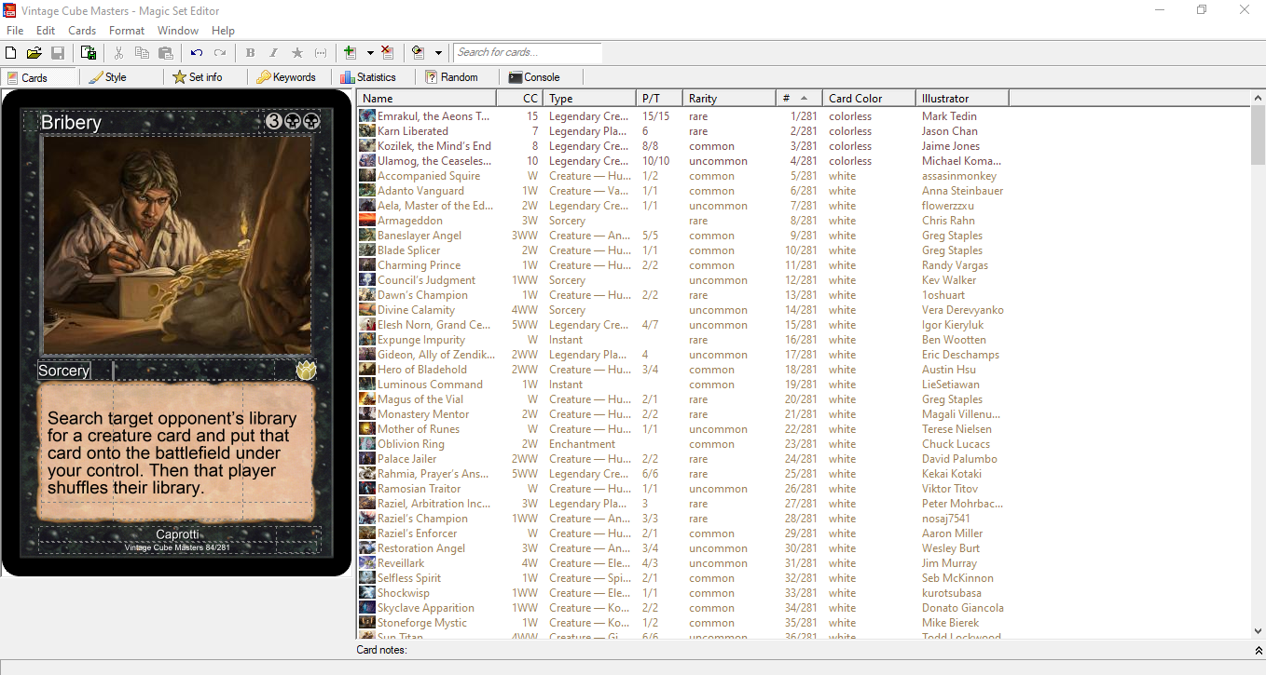Select the Mother of Runes row
The width and height of the screenshot is (1266, 675).
click(804, 429)
